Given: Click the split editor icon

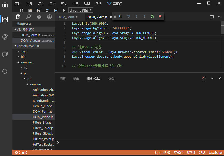Looking at the screenshot, I should [212, 17].
